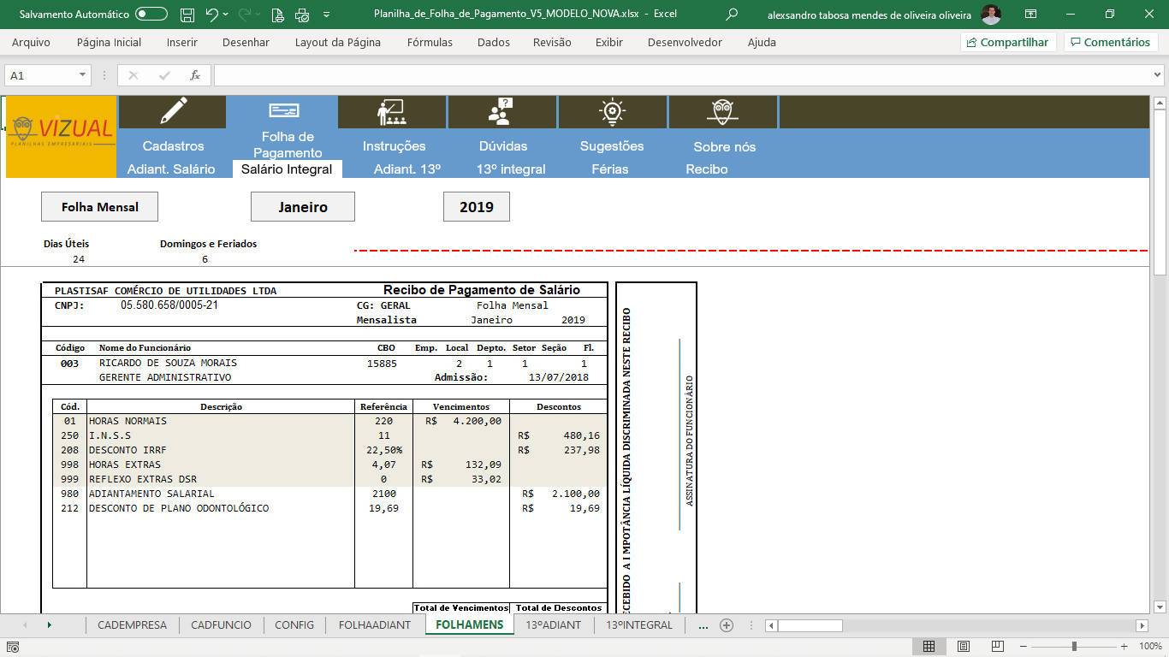1169x657 pixels.
Task: Click the Janeiro month button
Action: (x=302, y=207)
